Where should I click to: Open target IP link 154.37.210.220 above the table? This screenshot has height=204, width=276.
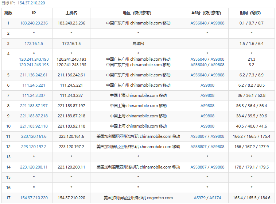[31, 3]
